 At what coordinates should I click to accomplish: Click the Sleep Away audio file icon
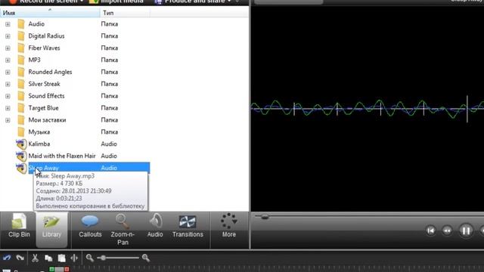click(21, 168)
